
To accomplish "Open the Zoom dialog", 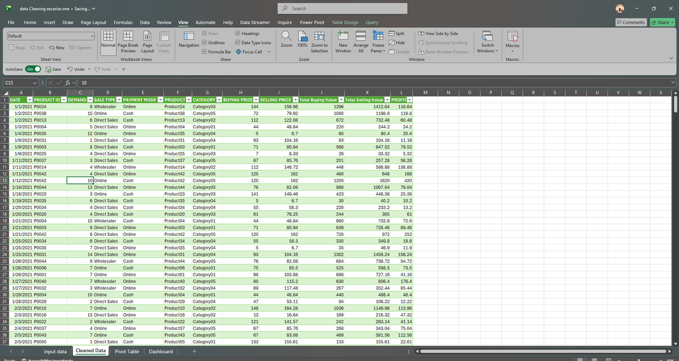I will [286, 40].
